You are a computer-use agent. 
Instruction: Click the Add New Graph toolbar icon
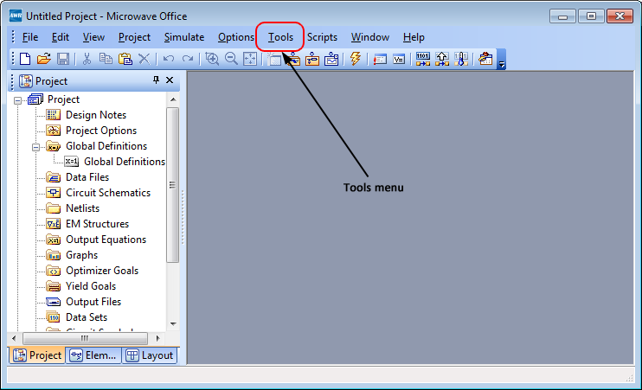click(331, 59)
